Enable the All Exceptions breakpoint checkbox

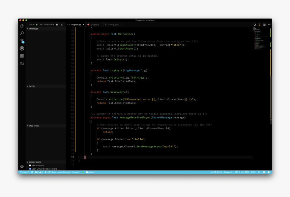point(30,166)
